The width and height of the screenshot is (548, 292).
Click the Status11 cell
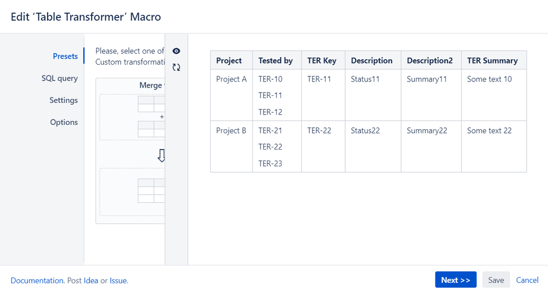[x=365, y=79]
